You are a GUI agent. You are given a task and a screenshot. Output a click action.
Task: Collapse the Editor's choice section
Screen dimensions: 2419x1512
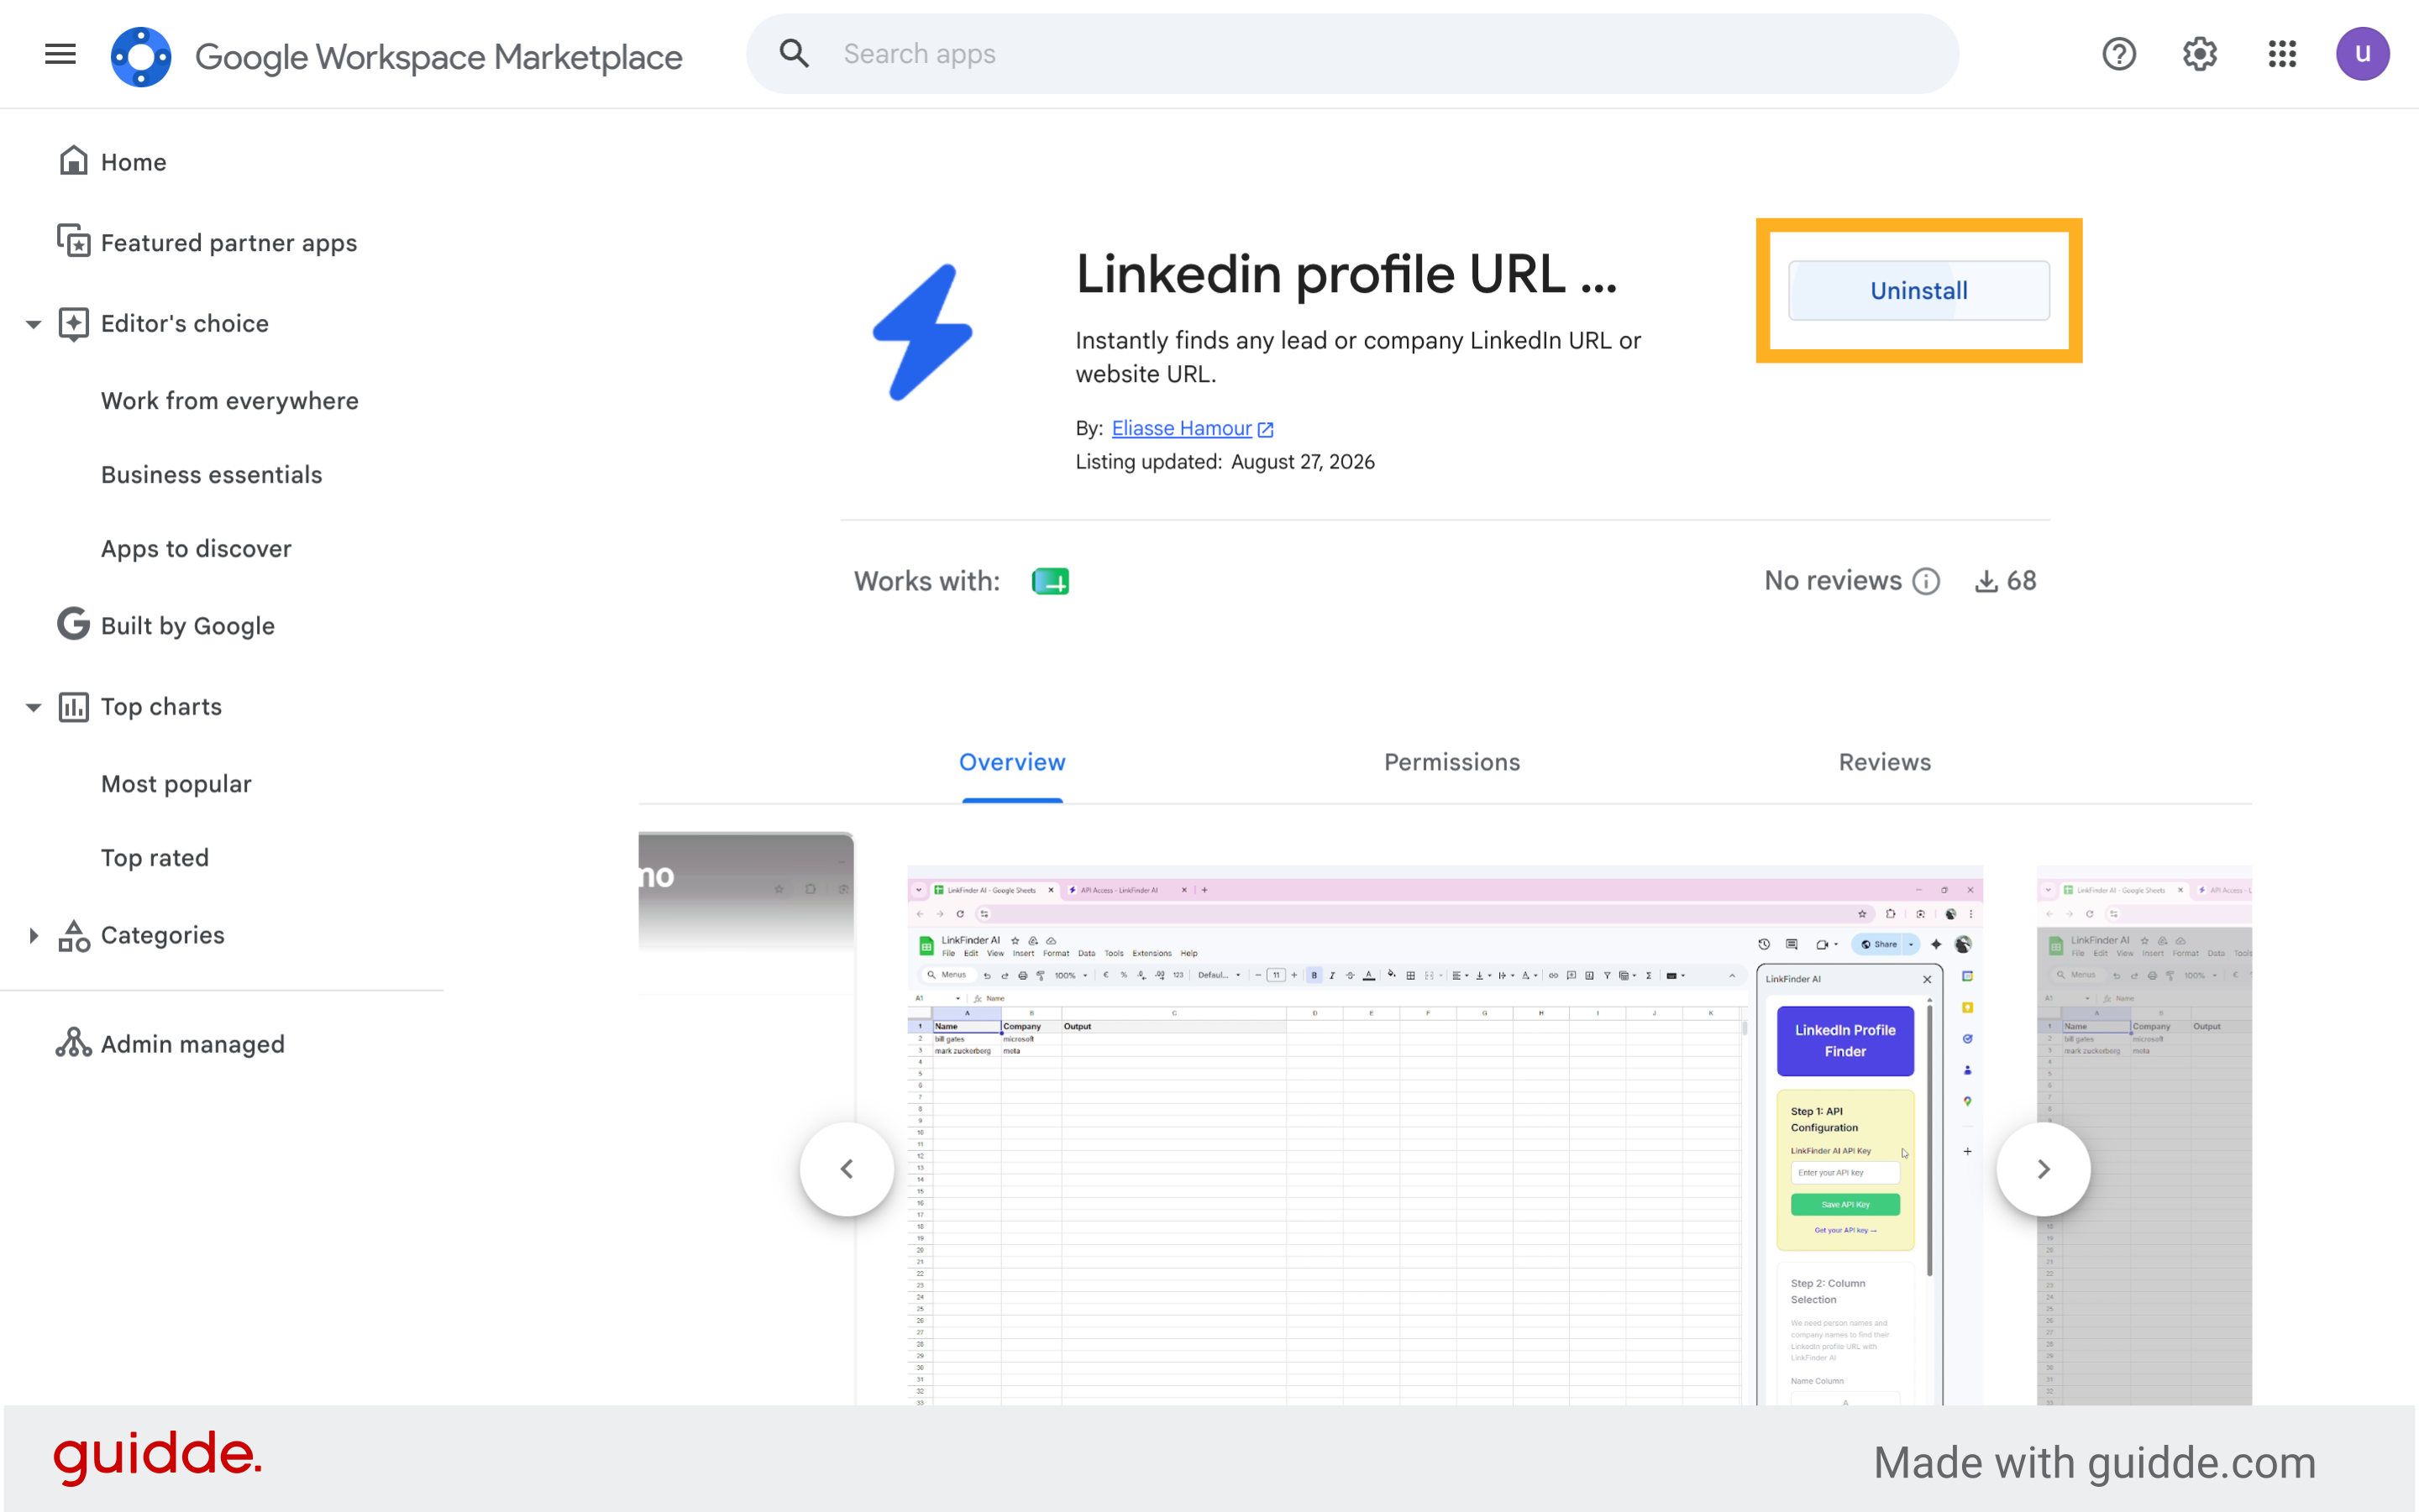pyautogui.click(x=33, y=324)
